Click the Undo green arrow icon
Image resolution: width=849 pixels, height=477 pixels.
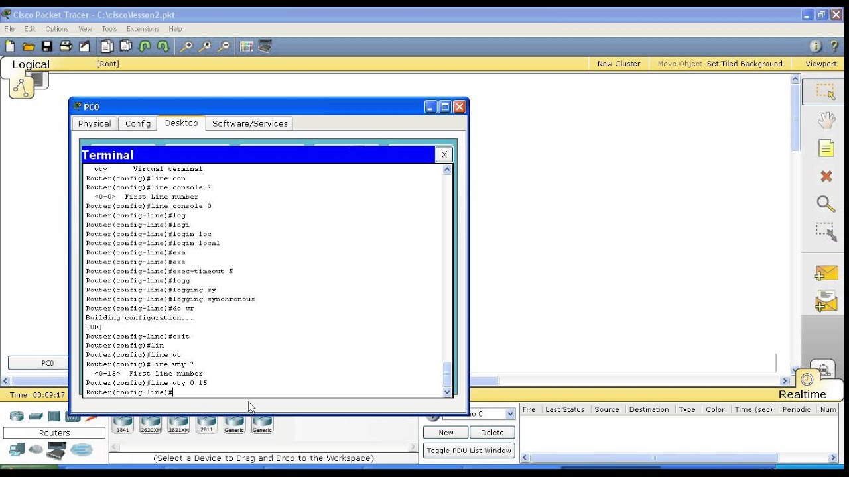pos(144,46)
